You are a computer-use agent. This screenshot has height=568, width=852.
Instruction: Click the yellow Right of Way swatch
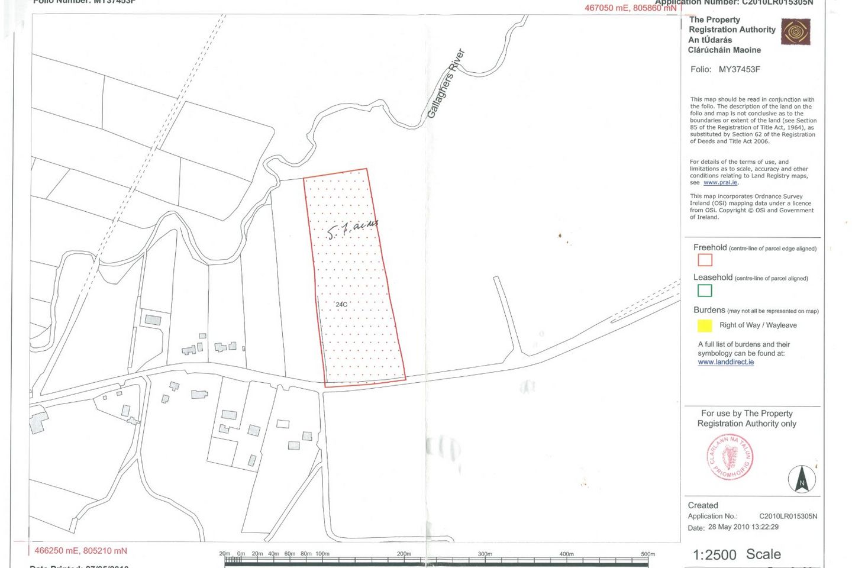click(705, 325)
